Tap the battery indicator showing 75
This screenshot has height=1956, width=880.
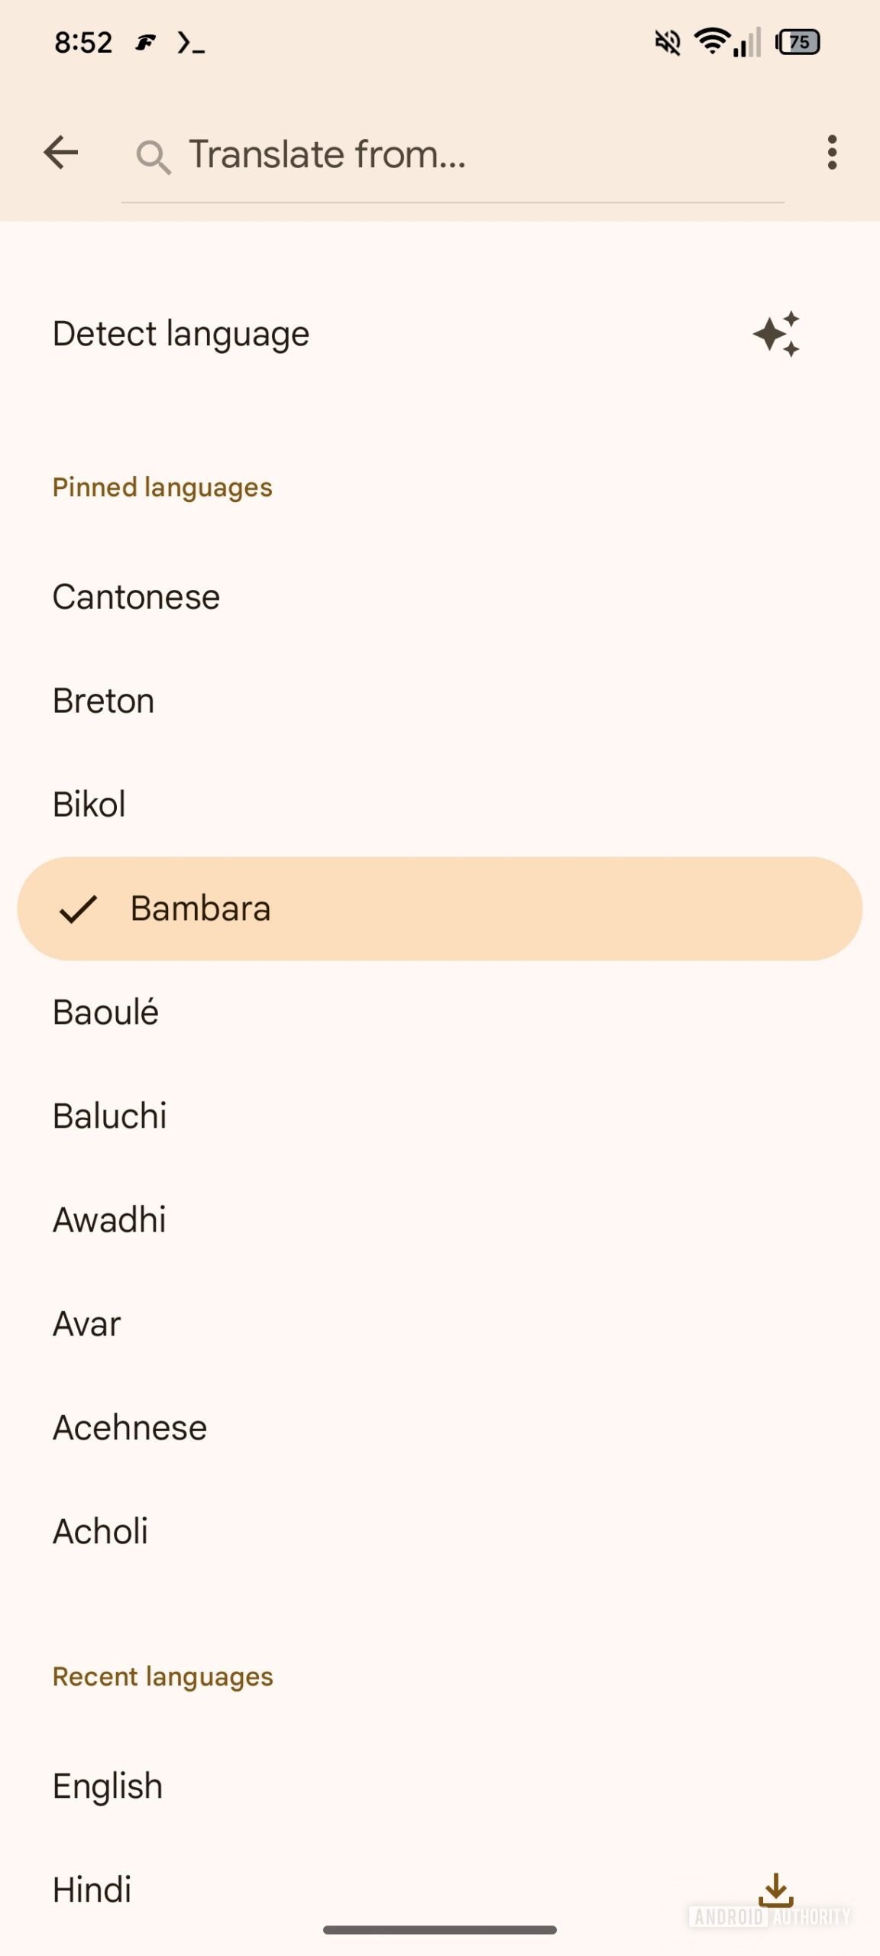(799, 43)
